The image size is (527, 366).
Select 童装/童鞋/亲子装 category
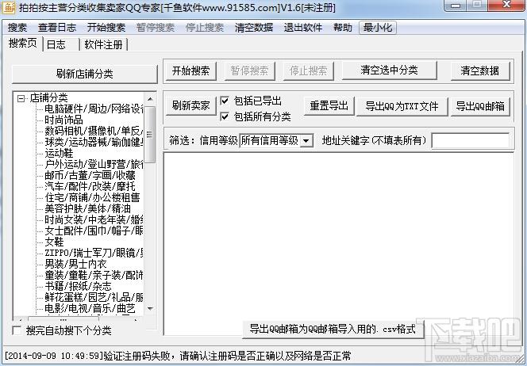94,275
